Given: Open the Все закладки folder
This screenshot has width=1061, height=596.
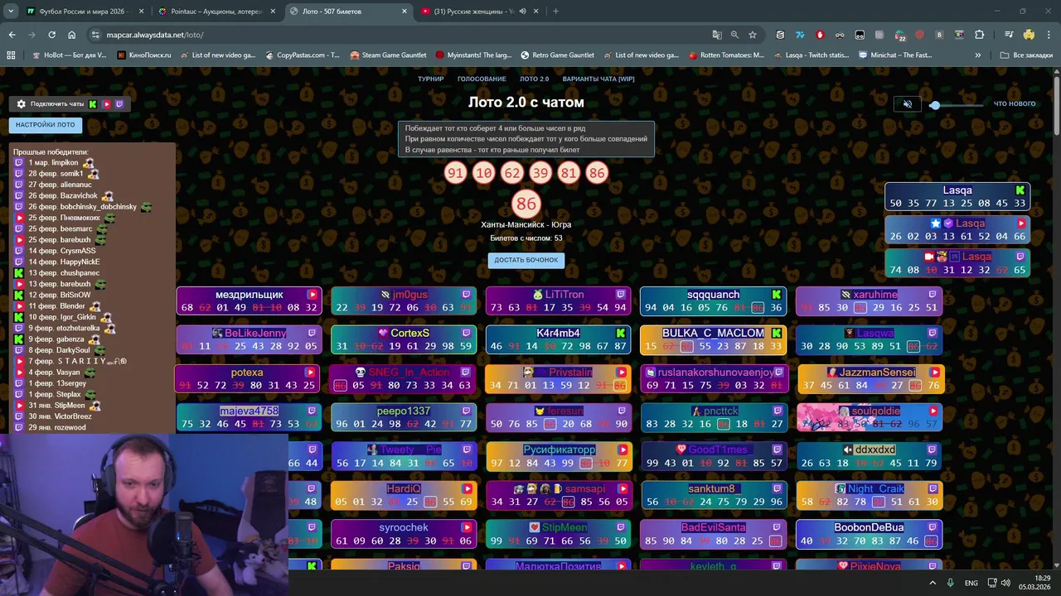Looking at the screenshot, I should point(1026,55).
